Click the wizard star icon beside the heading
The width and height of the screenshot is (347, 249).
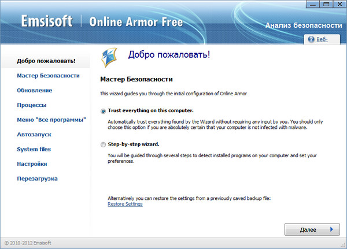(110, 57)
